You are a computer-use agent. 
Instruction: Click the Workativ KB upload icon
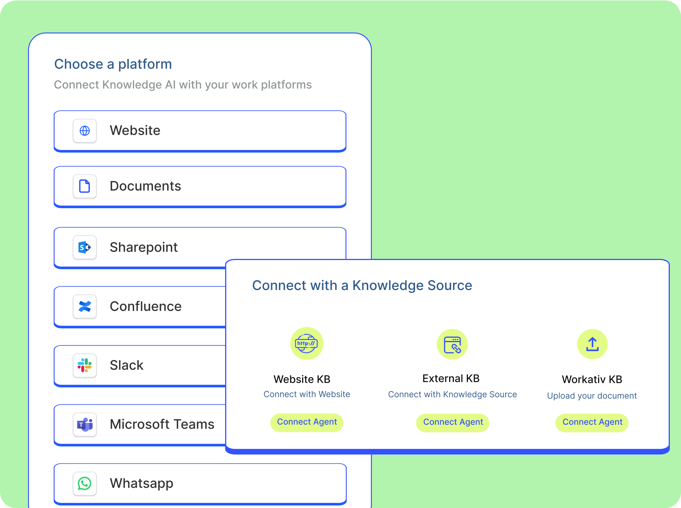tap(592, 344)
